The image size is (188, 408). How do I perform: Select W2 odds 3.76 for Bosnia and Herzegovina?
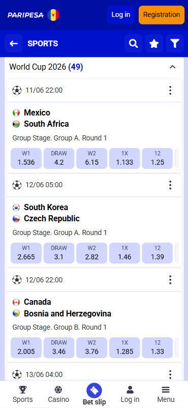(x=91, y=348)
